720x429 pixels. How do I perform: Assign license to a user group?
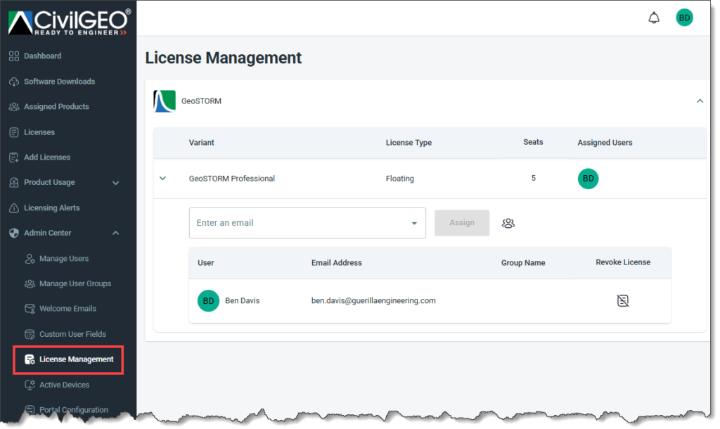(x=508, y=222)
